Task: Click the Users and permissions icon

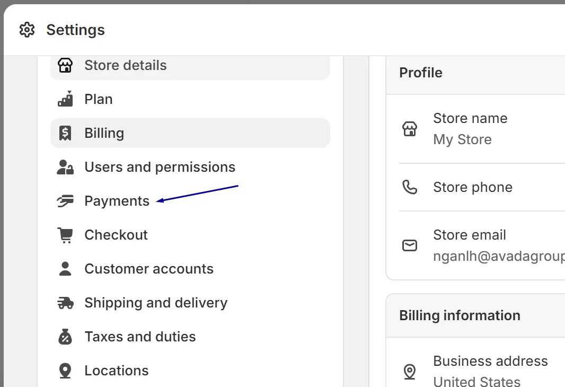Action: click(65, 167)
